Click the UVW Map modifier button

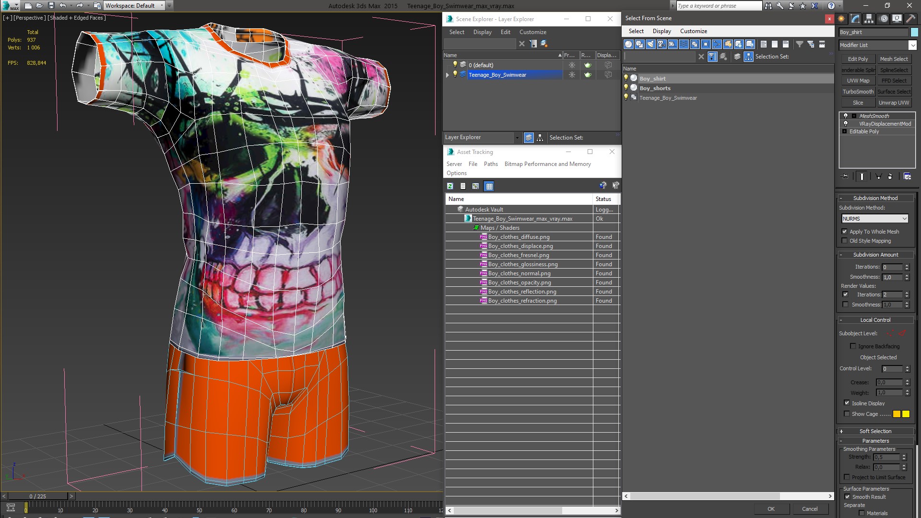click(858, 81)
